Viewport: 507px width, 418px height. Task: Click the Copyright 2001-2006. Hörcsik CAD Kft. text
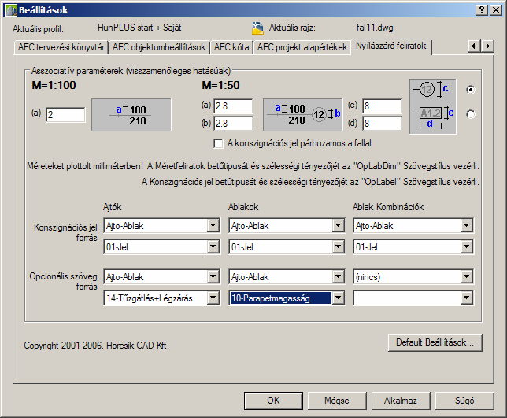[96, 346]
